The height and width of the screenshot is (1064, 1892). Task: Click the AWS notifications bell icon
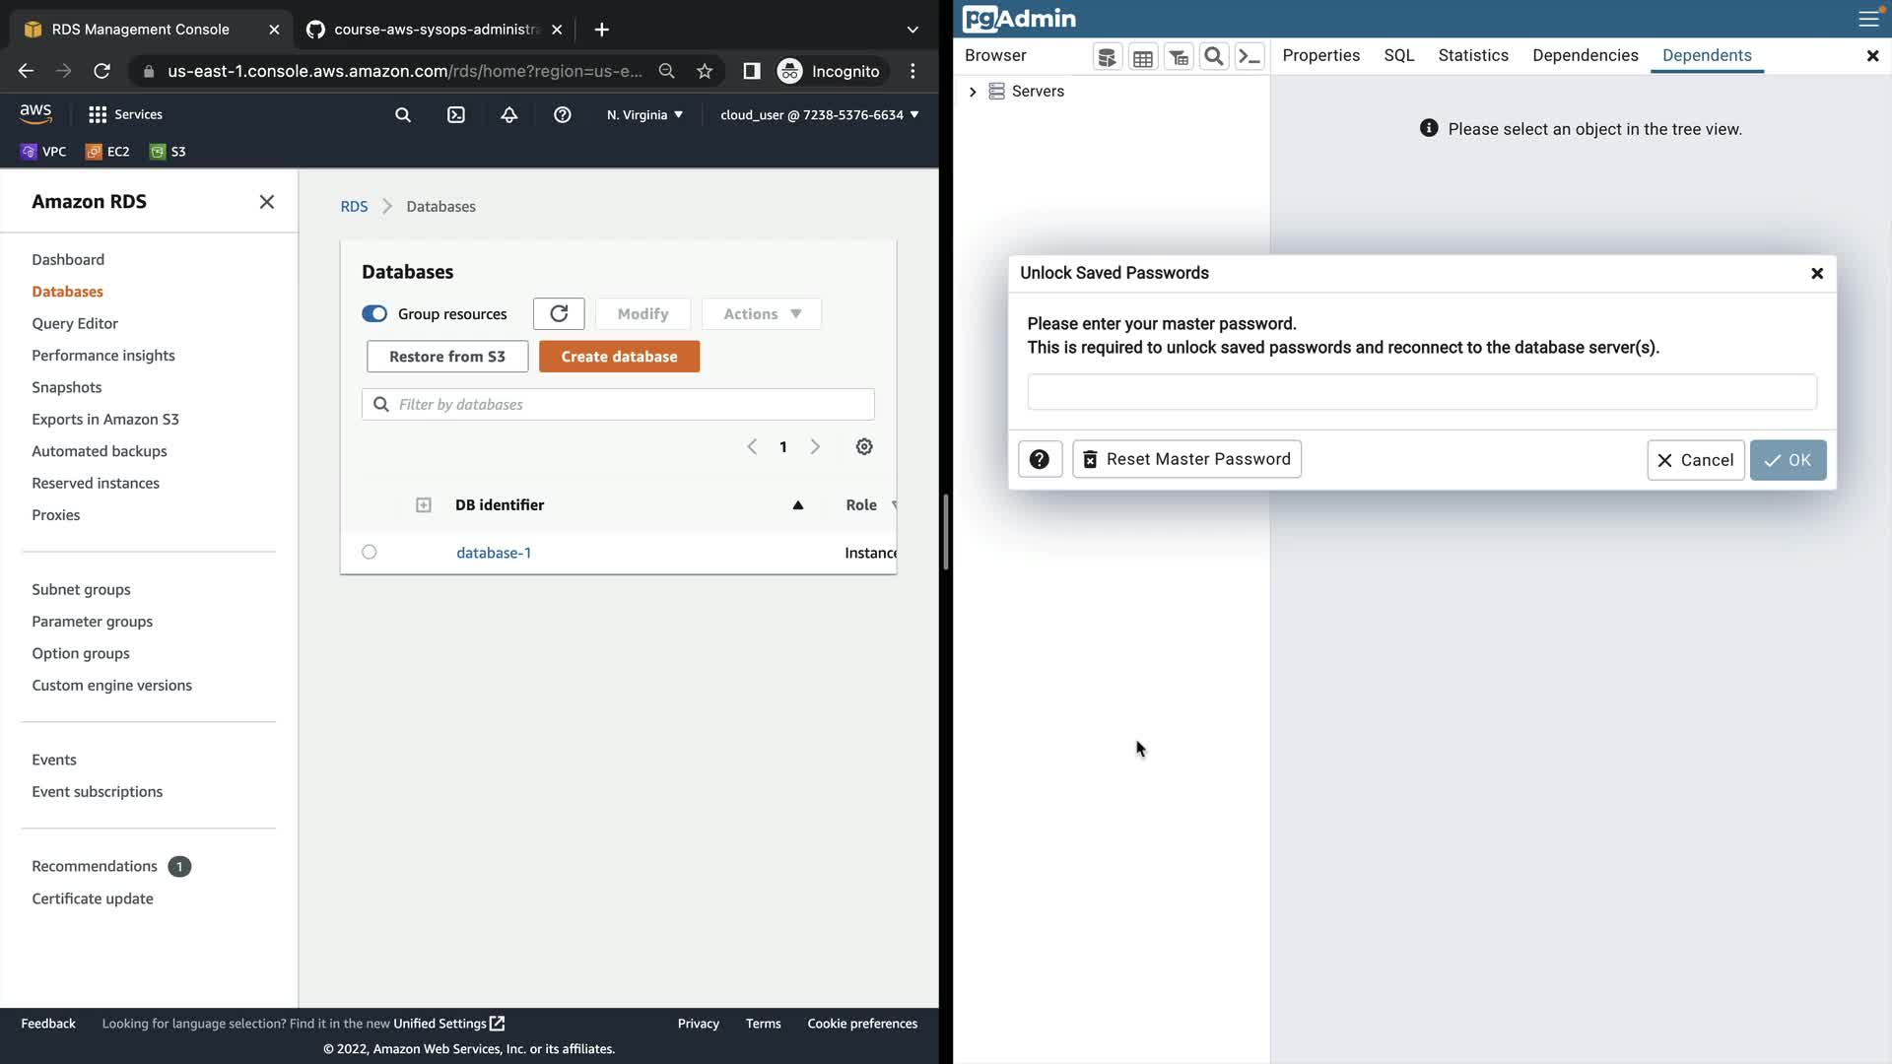(508, 115)
